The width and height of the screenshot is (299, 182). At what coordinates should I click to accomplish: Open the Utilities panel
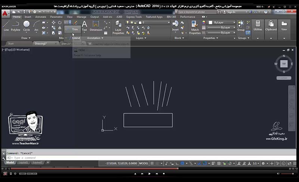[x=258, y=26]
